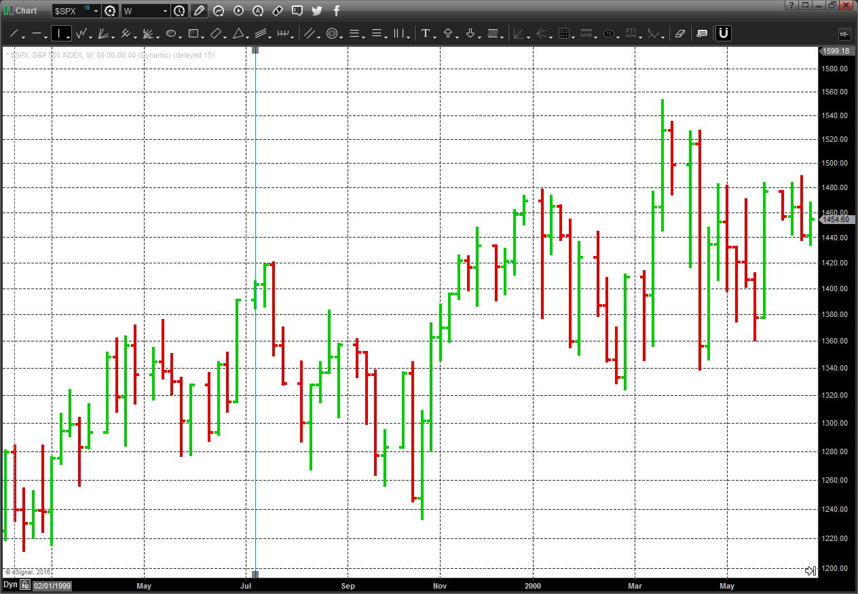Open the $SPX symbol dropdown
Screen dimensions: 858x594
pyautogui.click(x=96, y=11)
